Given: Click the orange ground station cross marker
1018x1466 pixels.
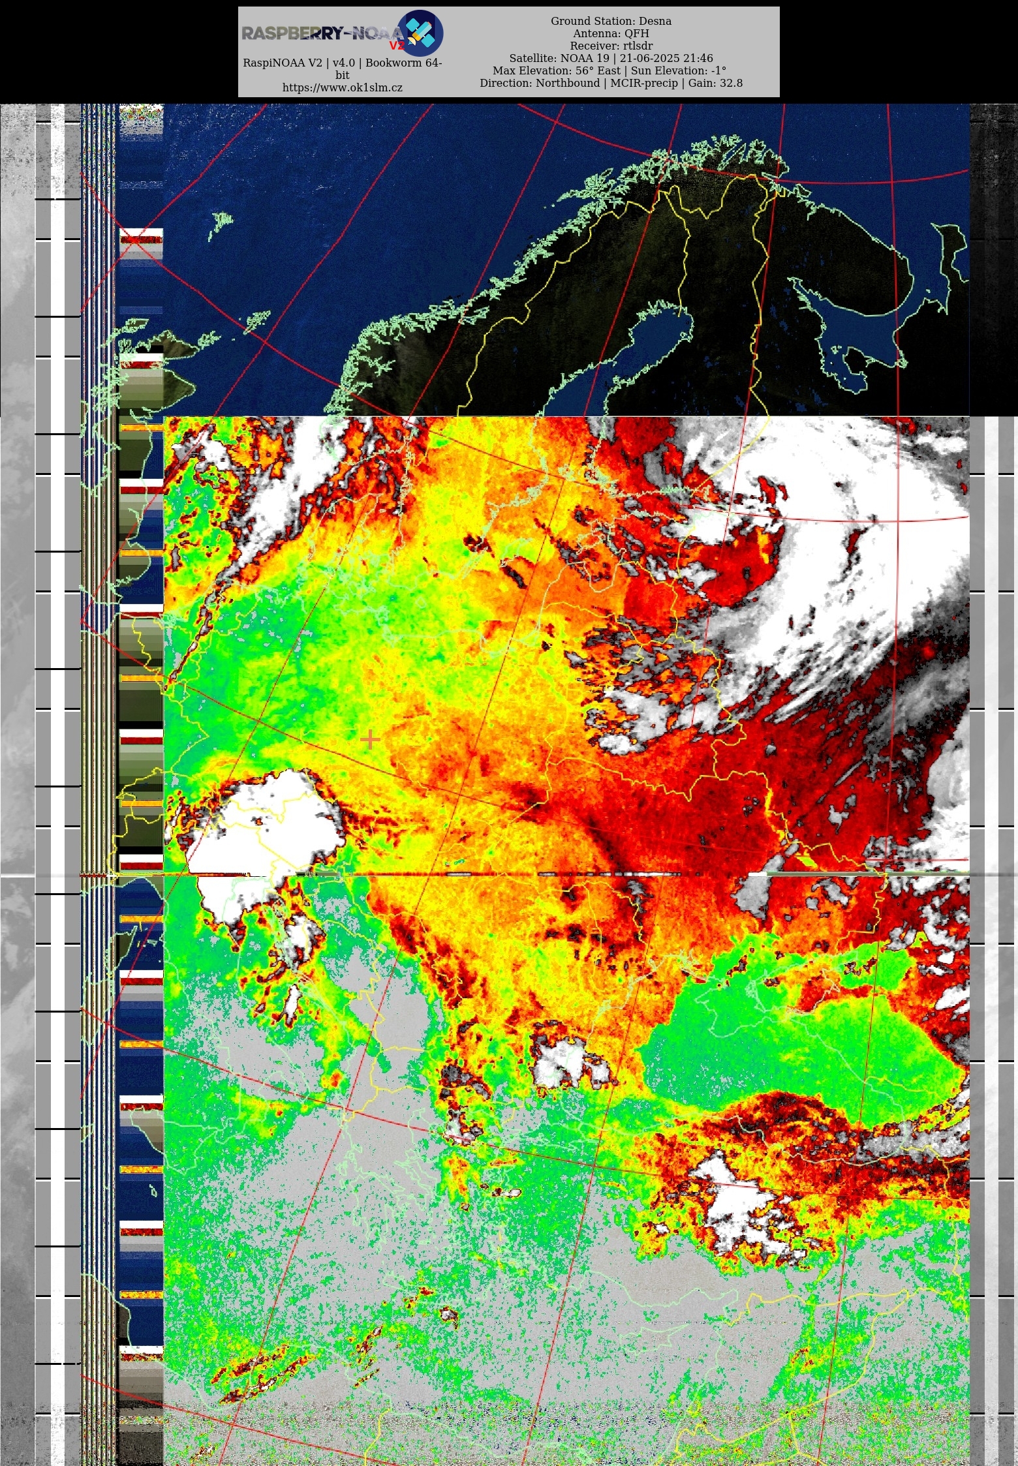Looking at the screenshot, I should (370, 739).
